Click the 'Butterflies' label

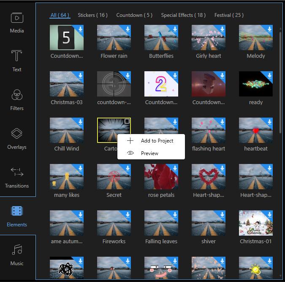tap(161, 56)
